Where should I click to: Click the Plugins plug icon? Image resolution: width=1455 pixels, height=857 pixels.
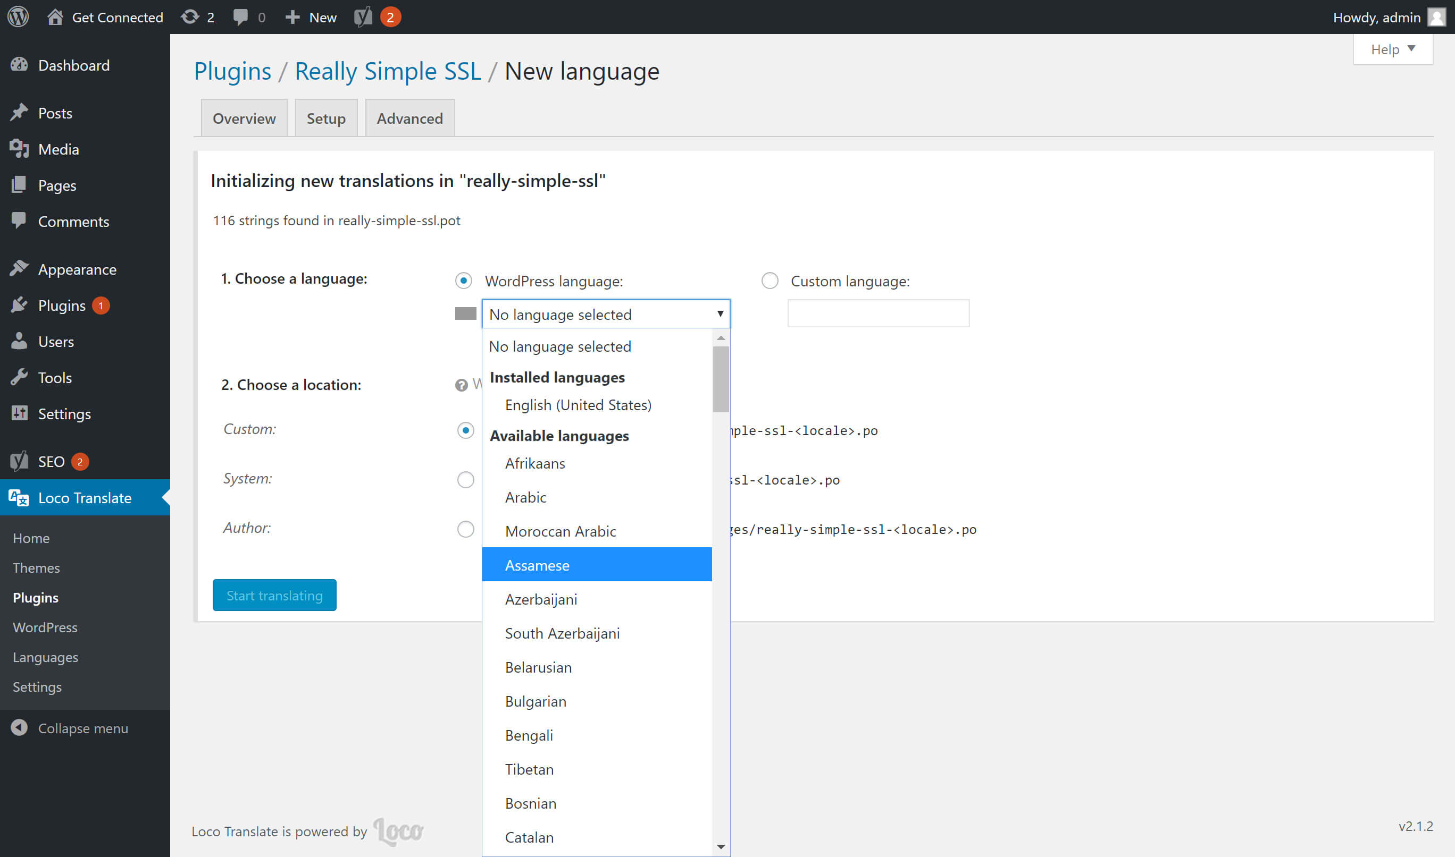point(19,305)
